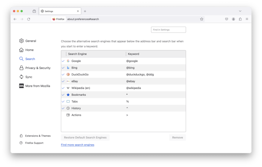Bookmark this page with the star icon

(202, 19)
